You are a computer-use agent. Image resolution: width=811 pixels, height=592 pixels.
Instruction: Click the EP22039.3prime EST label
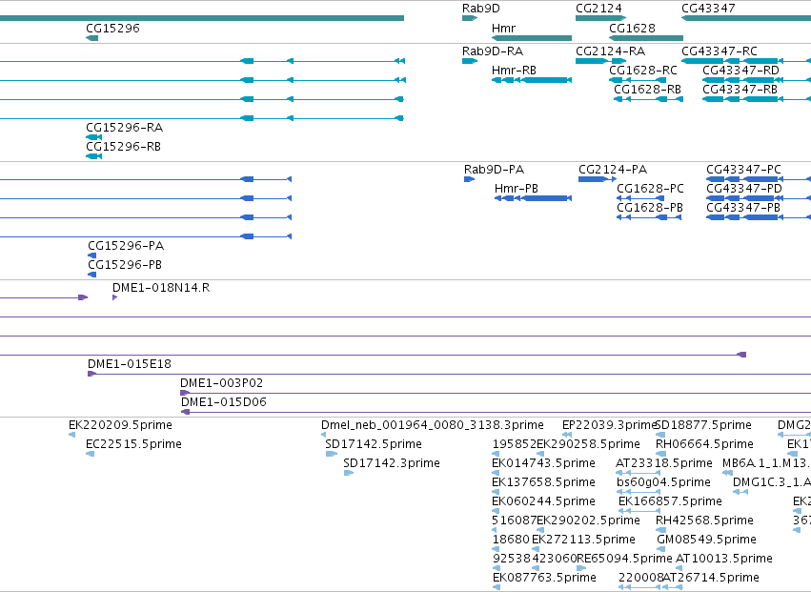tap(609, 425)
